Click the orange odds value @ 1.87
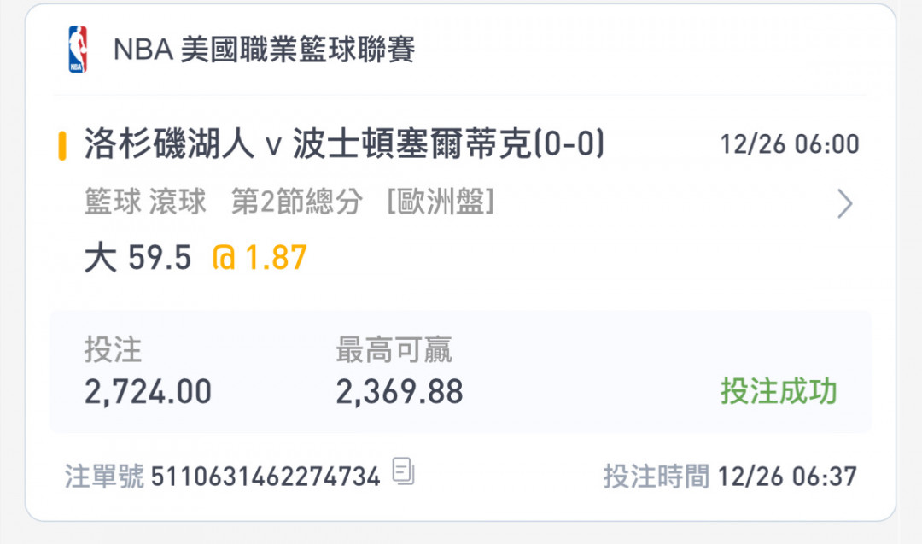Screen dimensions: 922x544 (x=260, y=258)
